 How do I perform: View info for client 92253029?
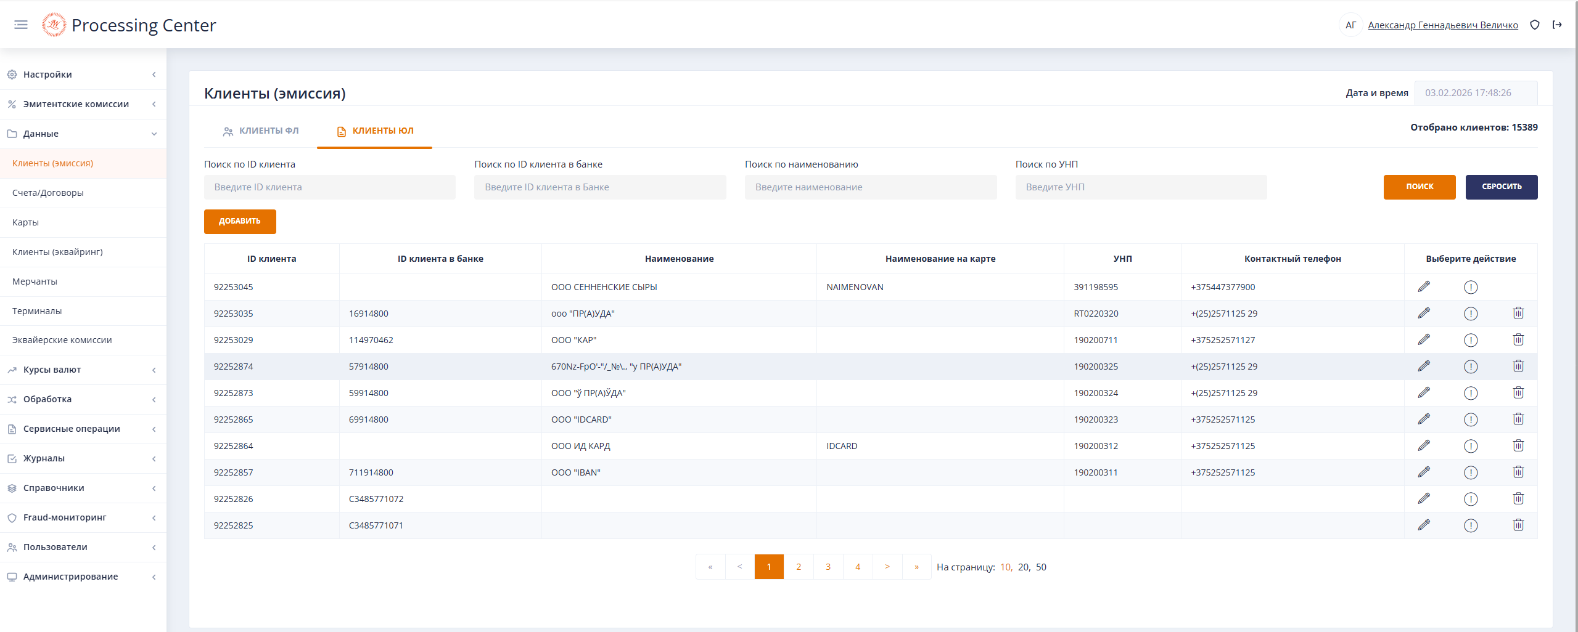1471,340
